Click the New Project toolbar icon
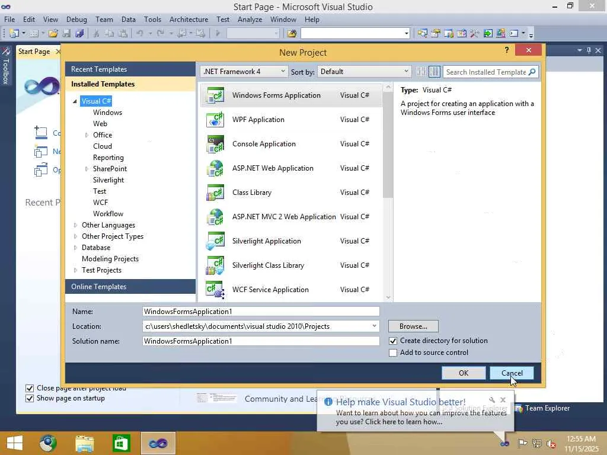The height and width of the screenshot is (455, 607). pyautogui.click(x=14, y=33)
